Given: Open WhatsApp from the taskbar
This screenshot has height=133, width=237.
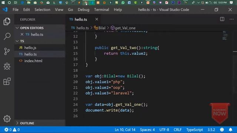Looking at the screenshot, I should [x=123, y=3].
